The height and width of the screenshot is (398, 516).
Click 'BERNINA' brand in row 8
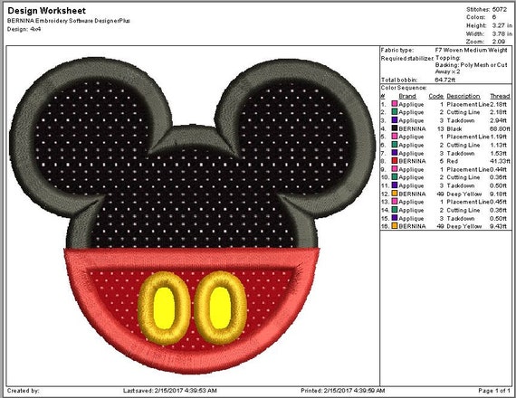[412, 161]
